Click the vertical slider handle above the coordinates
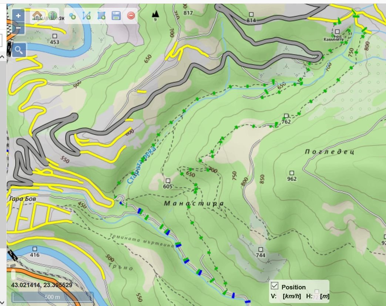 (14, 275)
